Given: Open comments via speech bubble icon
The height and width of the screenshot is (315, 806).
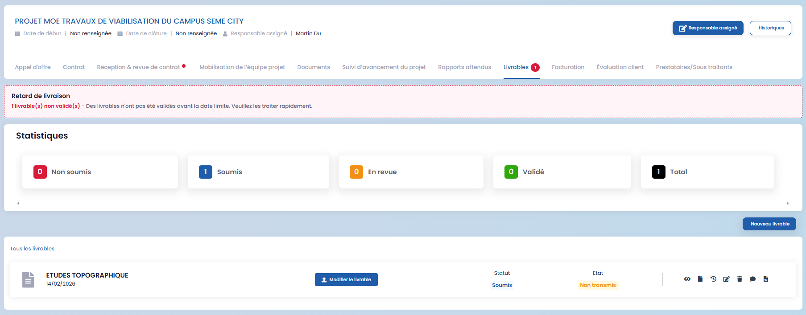Looking at the screenshot, I should pos(752,279).
